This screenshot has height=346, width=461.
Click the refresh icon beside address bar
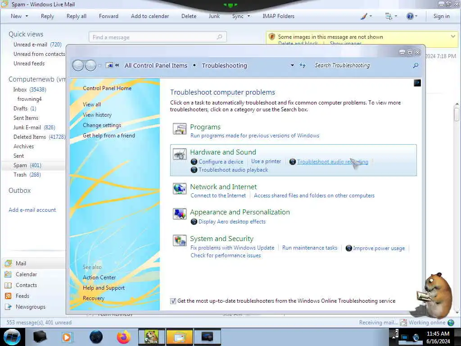pyautogui.click(x=302, y=65)
